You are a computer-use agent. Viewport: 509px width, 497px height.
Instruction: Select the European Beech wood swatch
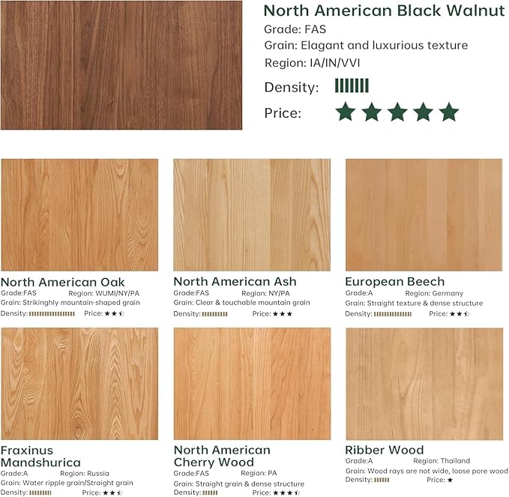[424, 214]
